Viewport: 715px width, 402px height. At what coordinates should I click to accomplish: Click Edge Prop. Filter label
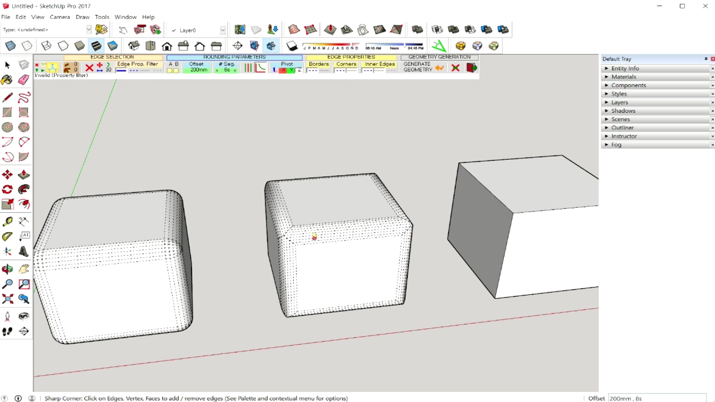pyautogui.click(x=137, y=64)
